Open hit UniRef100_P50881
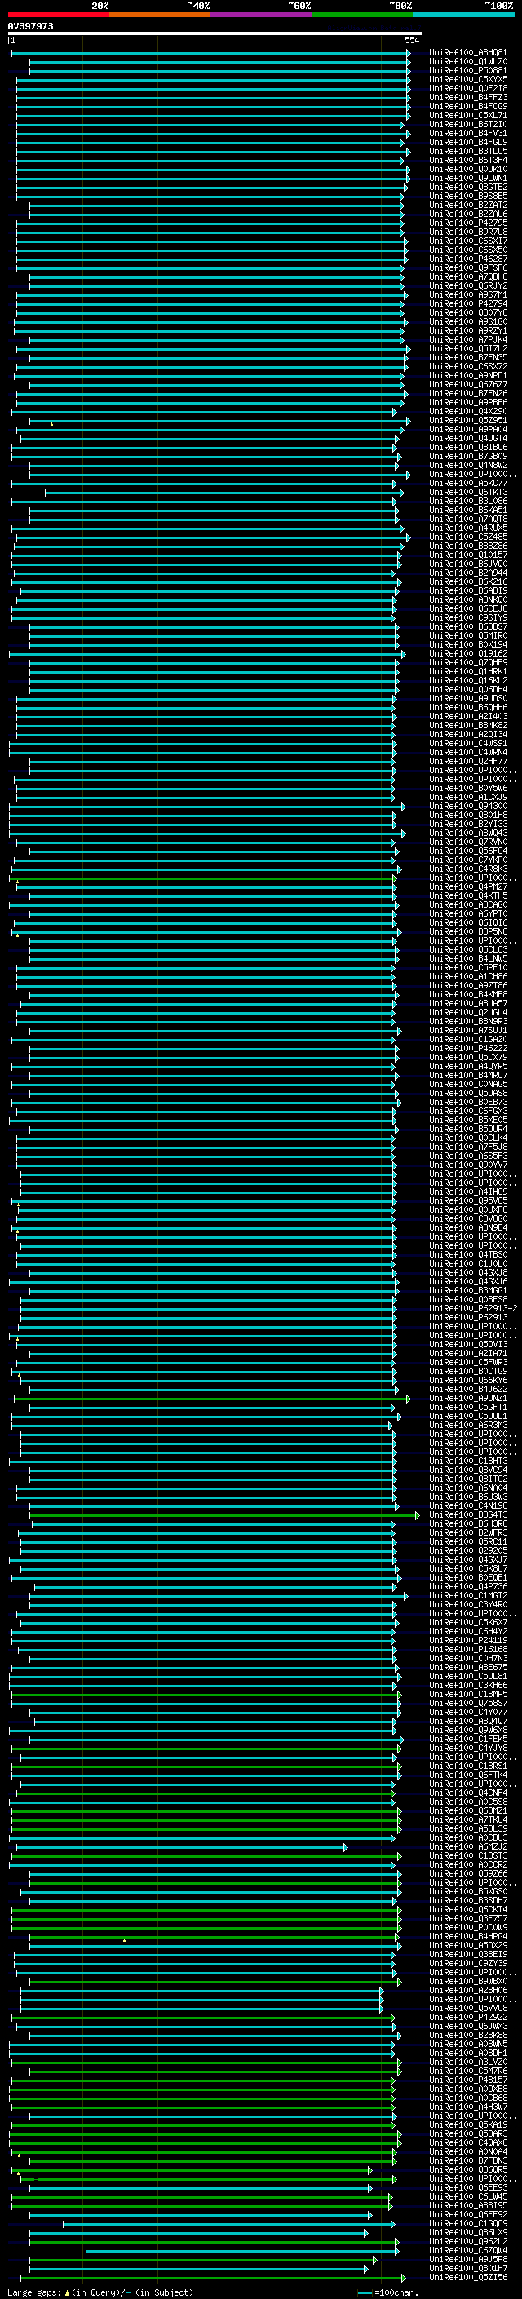 [x=467, y=70]
